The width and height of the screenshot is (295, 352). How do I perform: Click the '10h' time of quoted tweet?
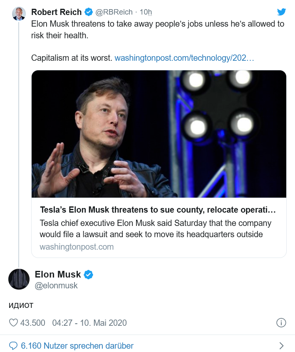[146, 12]
